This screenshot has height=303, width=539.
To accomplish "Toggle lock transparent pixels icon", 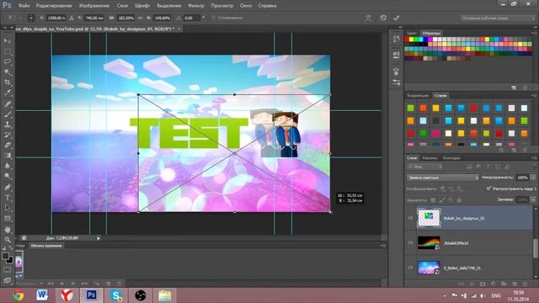I will (433, 199).
